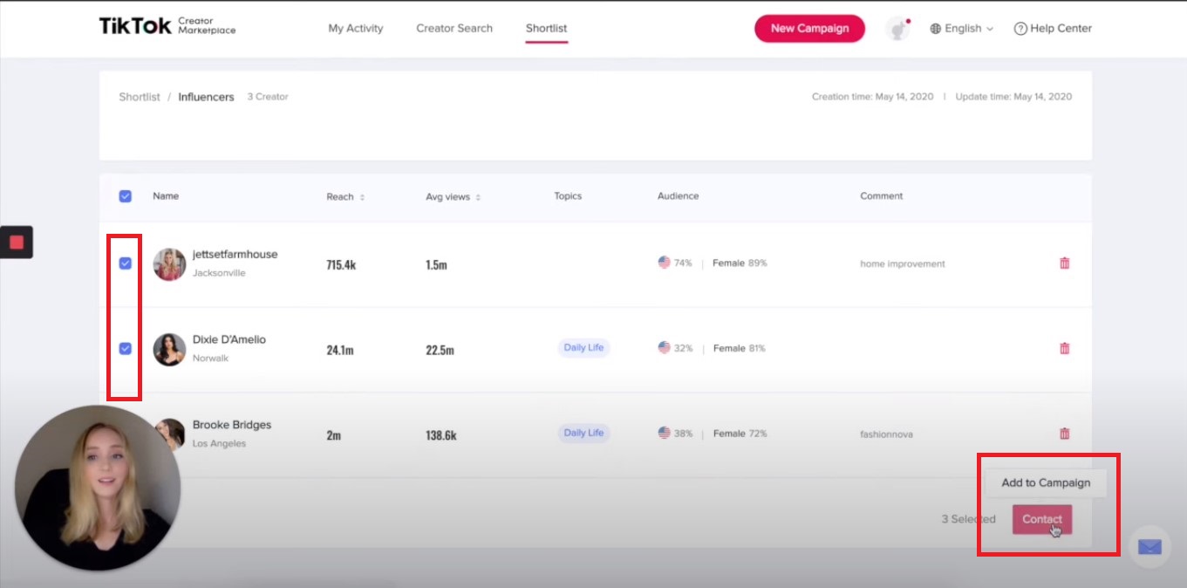1187x588 pixels.
Task: Click the presenter webcam video bubble
Action: point(98,488)
